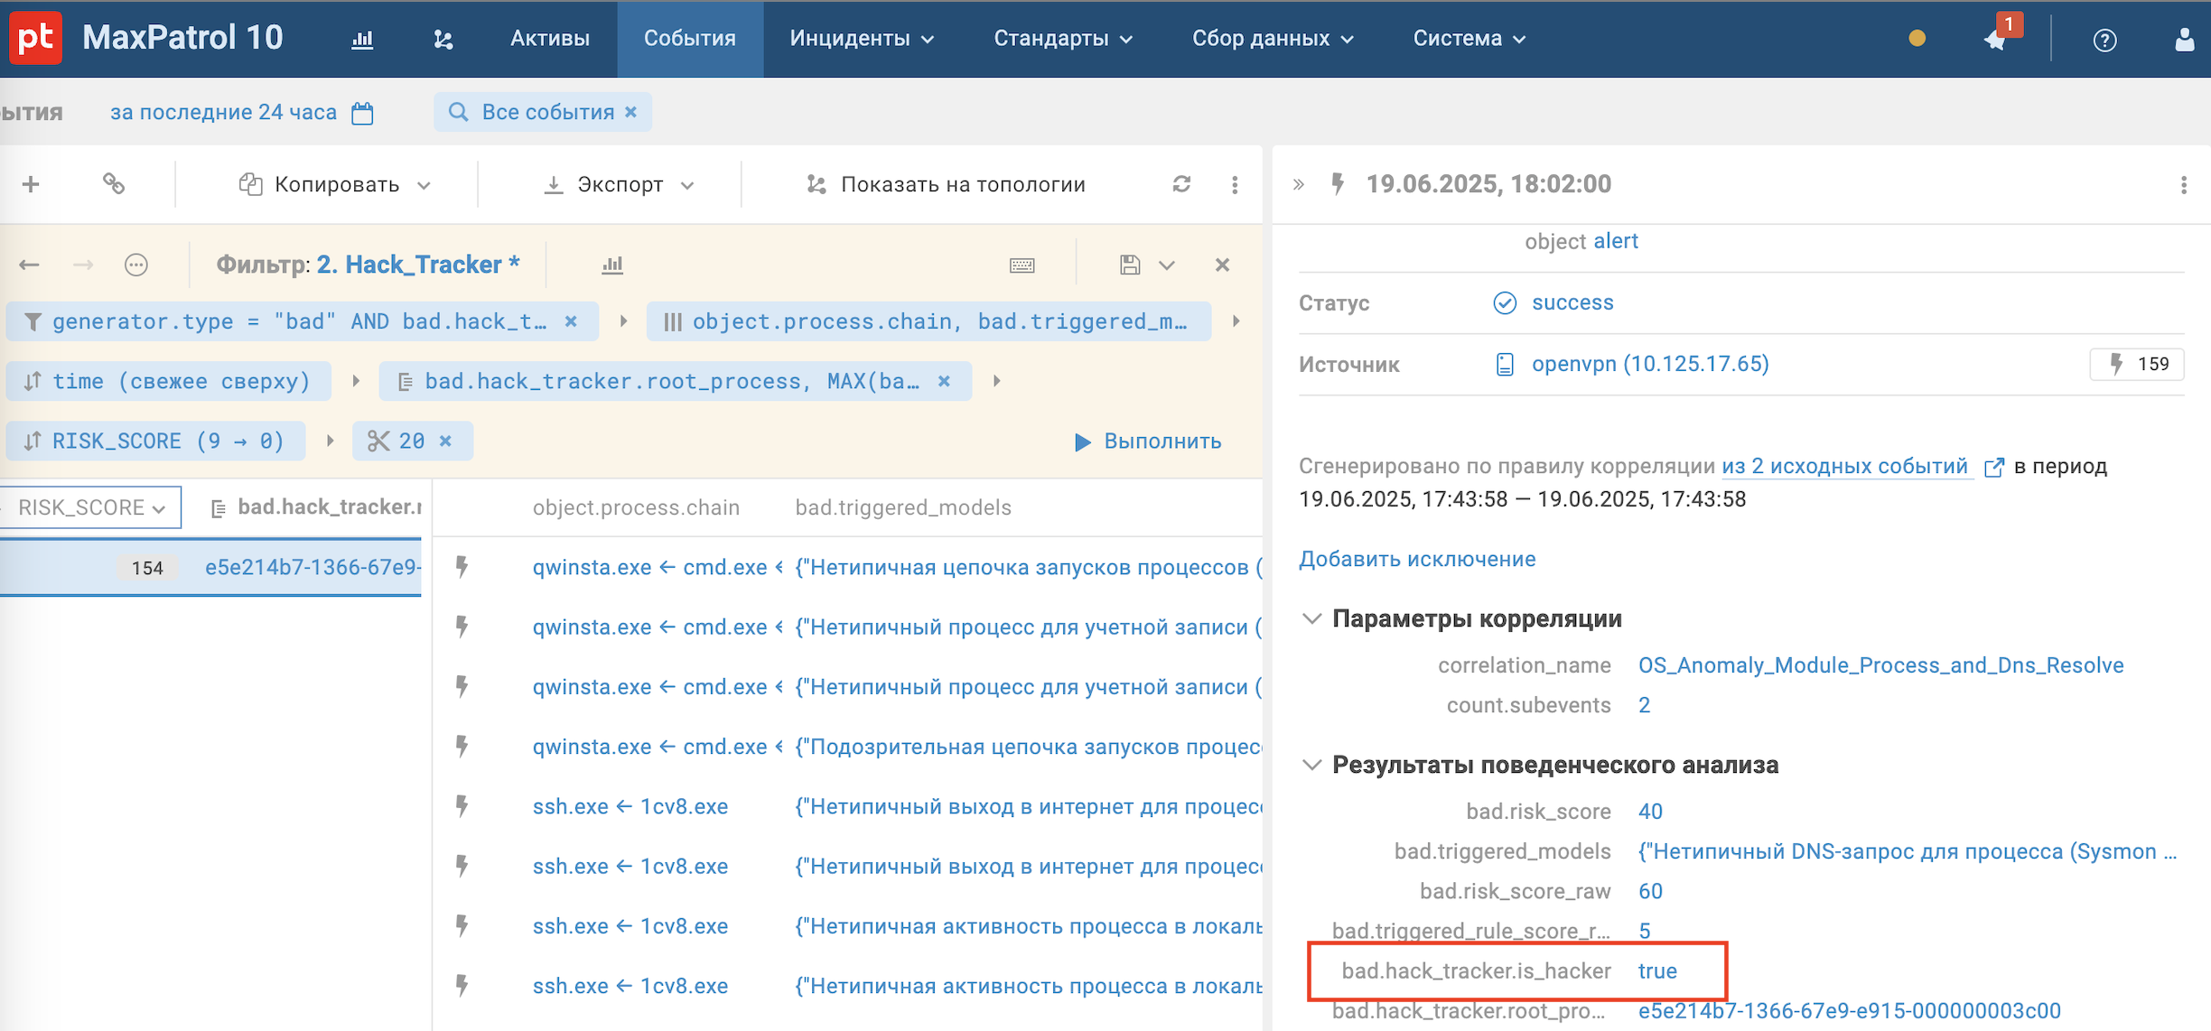2211x1031 pixels.
Task: Open the Стандарты dropdown menu
Action: [1063, 39]
